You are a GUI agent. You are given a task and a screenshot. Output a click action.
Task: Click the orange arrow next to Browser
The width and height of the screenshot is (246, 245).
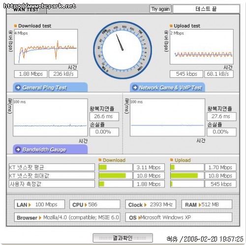pos(40,218)
